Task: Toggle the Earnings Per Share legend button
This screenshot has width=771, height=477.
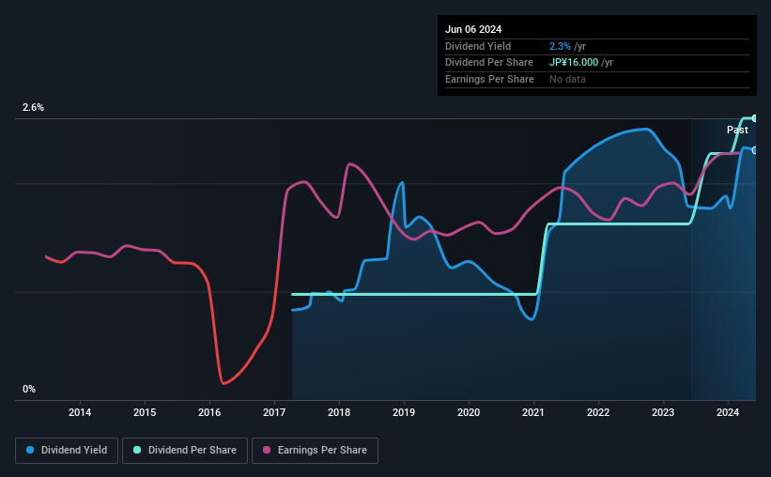Action: (315, 450)
